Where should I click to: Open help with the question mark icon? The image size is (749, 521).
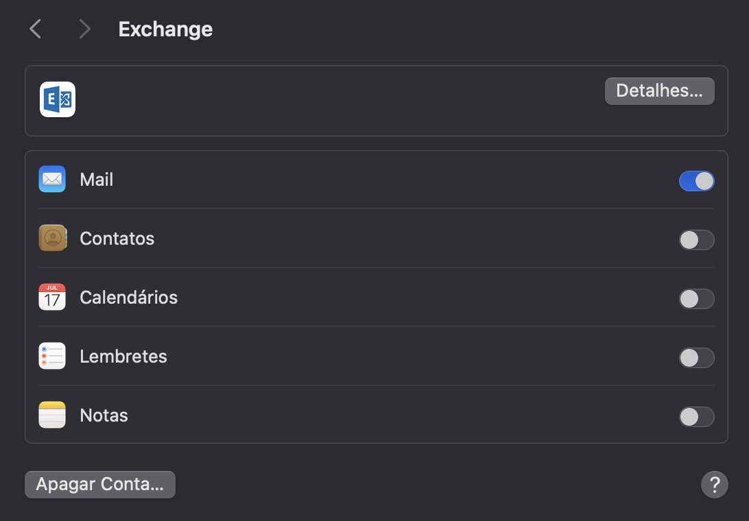tap(714, 485)
